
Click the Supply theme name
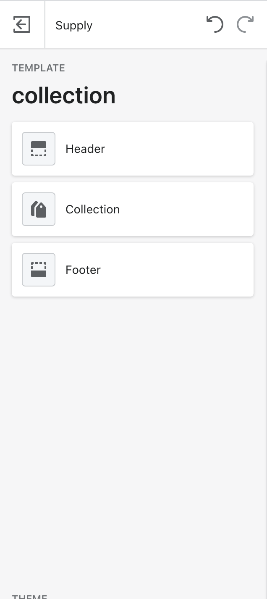click(x=74, y=26)
